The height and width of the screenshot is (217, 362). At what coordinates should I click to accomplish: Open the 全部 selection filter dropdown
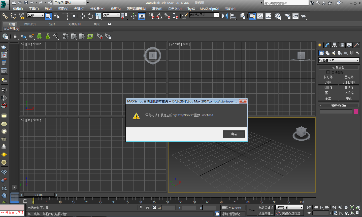(36, 15)
